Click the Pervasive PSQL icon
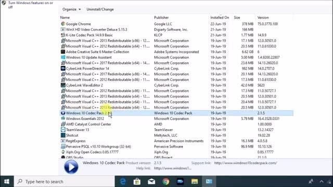Screen dimensions: 333x187 click(x=63, y=146)
